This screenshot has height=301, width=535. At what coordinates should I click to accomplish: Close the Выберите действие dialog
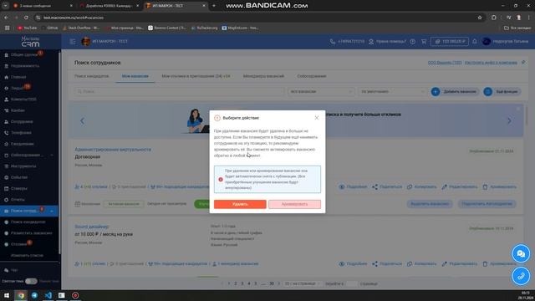click(316, 118)
